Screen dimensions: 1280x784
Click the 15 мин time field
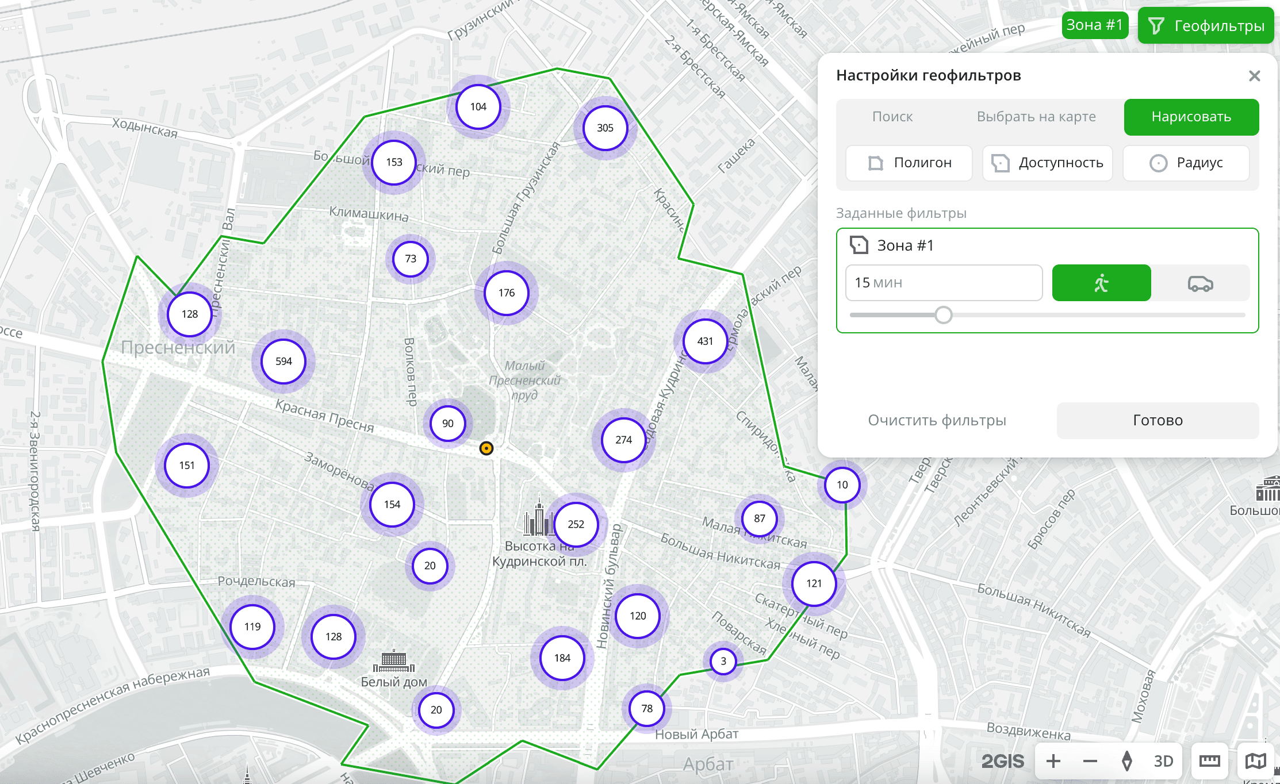point(943,283)
